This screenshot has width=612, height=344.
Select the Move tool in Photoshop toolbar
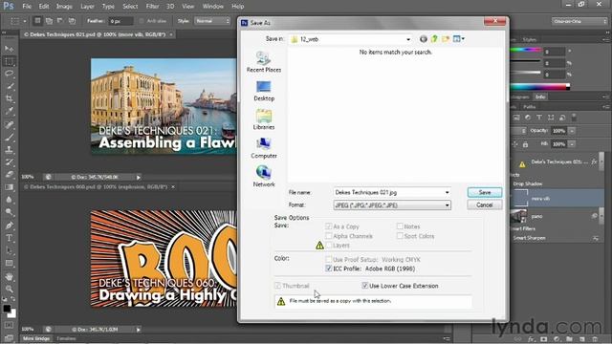click(x=10, y=49)
